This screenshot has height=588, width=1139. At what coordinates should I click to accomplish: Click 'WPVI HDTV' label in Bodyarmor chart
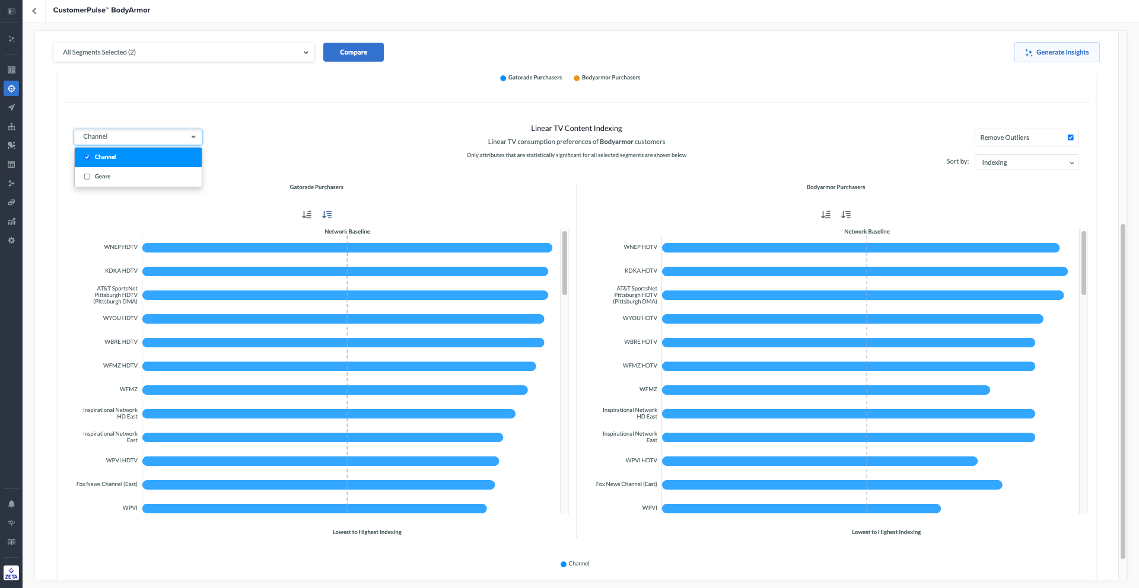(x=641, y=461)
